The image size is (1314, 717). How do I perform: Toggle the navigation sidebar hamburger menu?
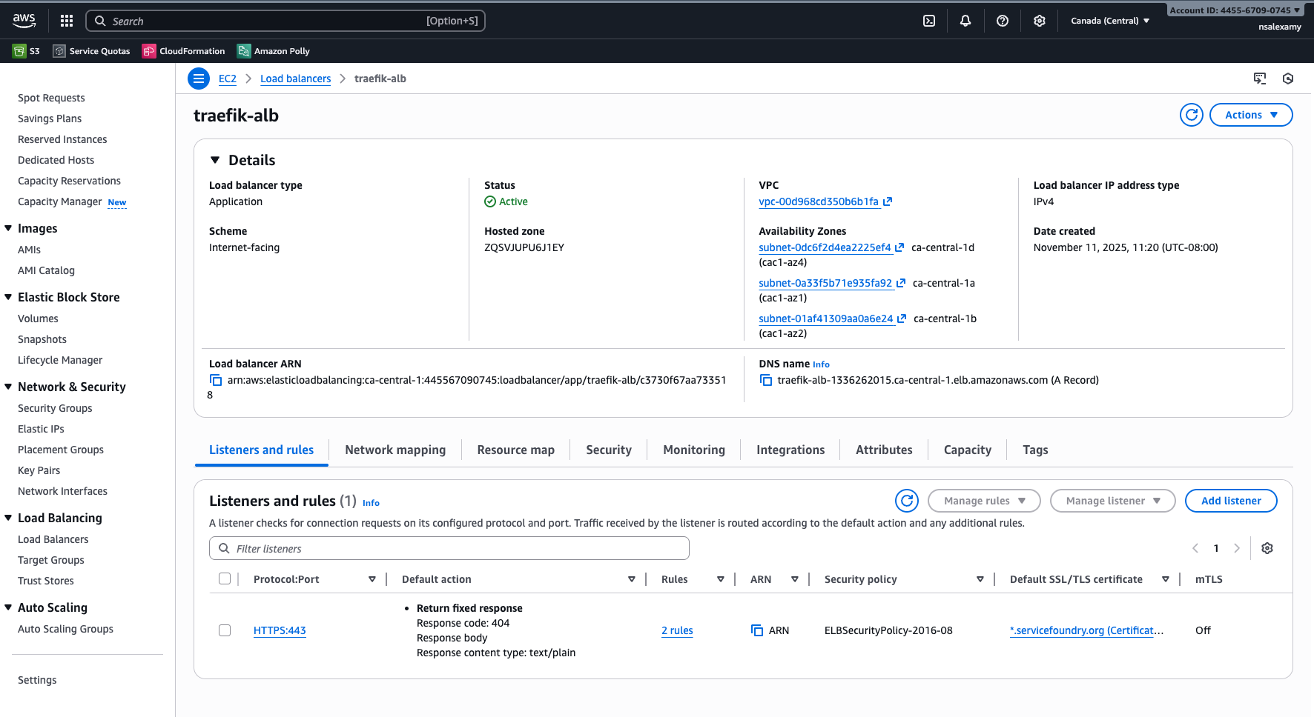click(x=198, y=79)
